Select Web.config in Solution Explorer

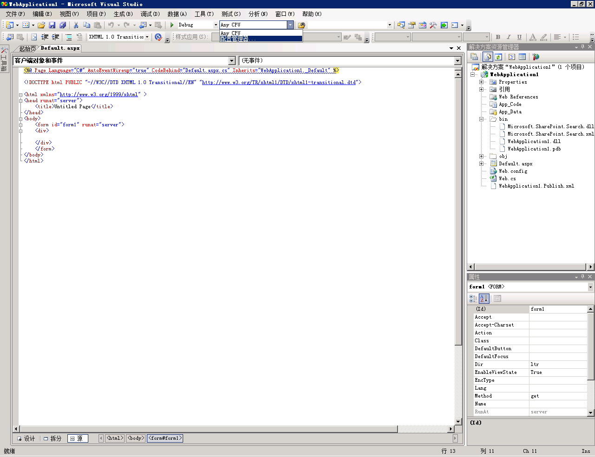coord(513,171)
